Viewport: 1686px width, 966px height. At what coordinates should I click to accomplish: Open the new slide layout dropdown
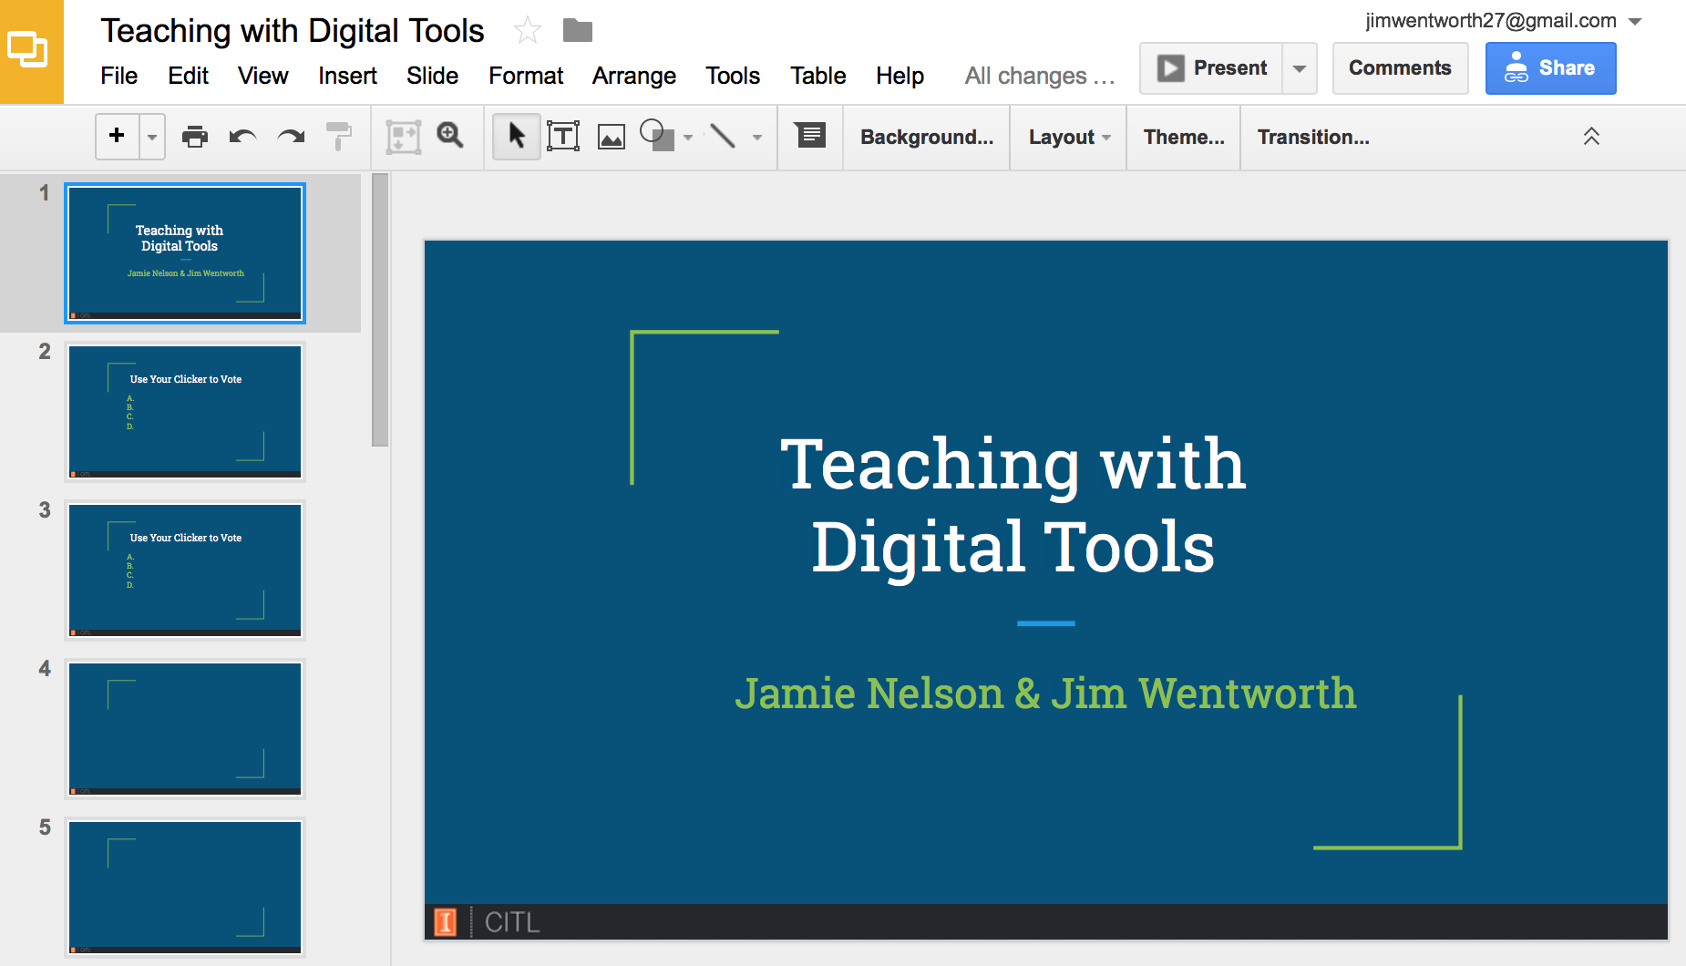click(151, 137)
